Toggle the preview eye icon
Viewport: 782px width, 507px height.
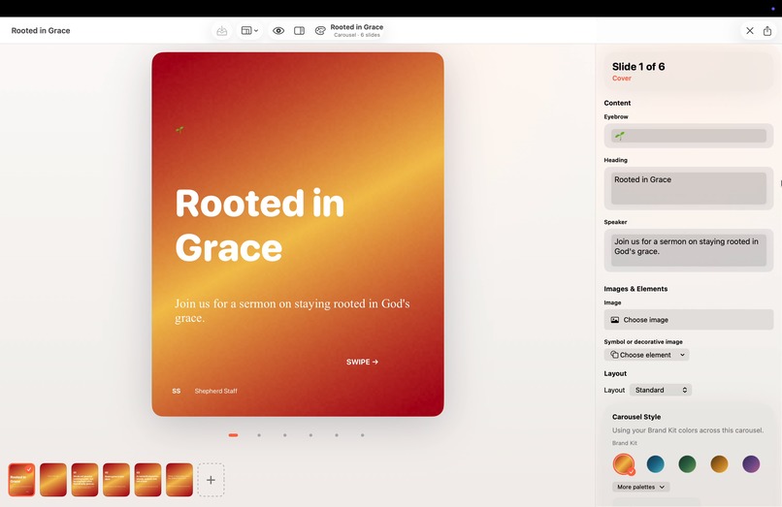[x=278, y=31]
